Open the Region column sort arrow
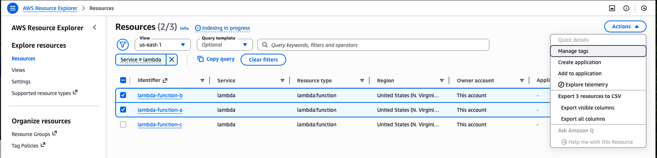Image resolution: width=657 pixels, height=158 pixels. (x=442, y=80)
